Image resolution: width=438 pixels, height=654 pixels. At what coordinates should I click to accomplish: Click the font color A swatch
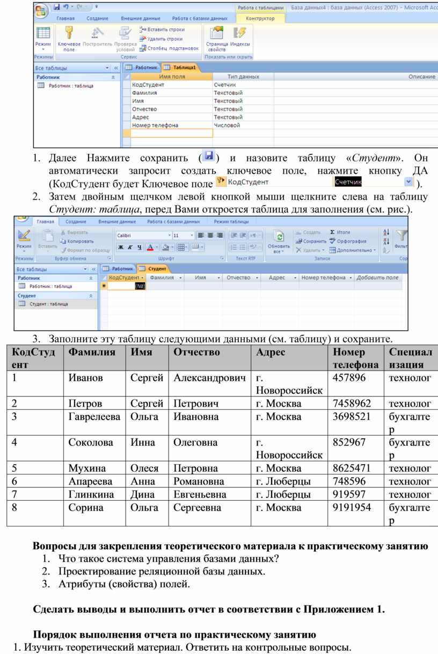[x=150, y=247]
